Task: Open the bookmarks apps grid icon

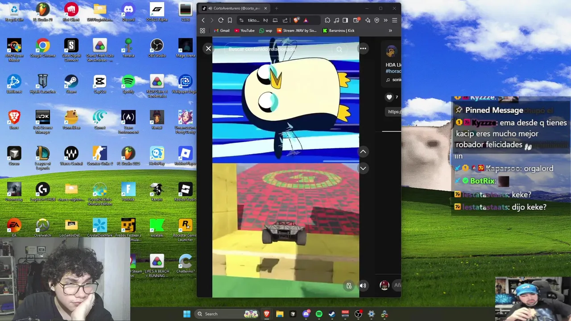Action: click(203, 31)
